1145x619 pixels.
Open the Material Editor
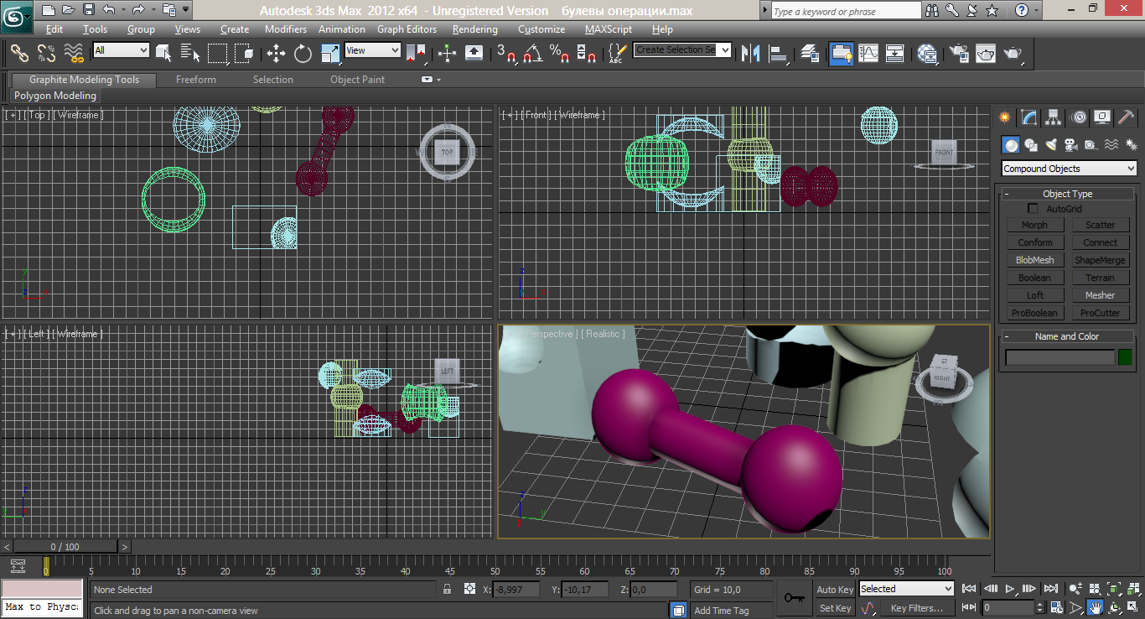pyautogui.click(x=927, y=54)
